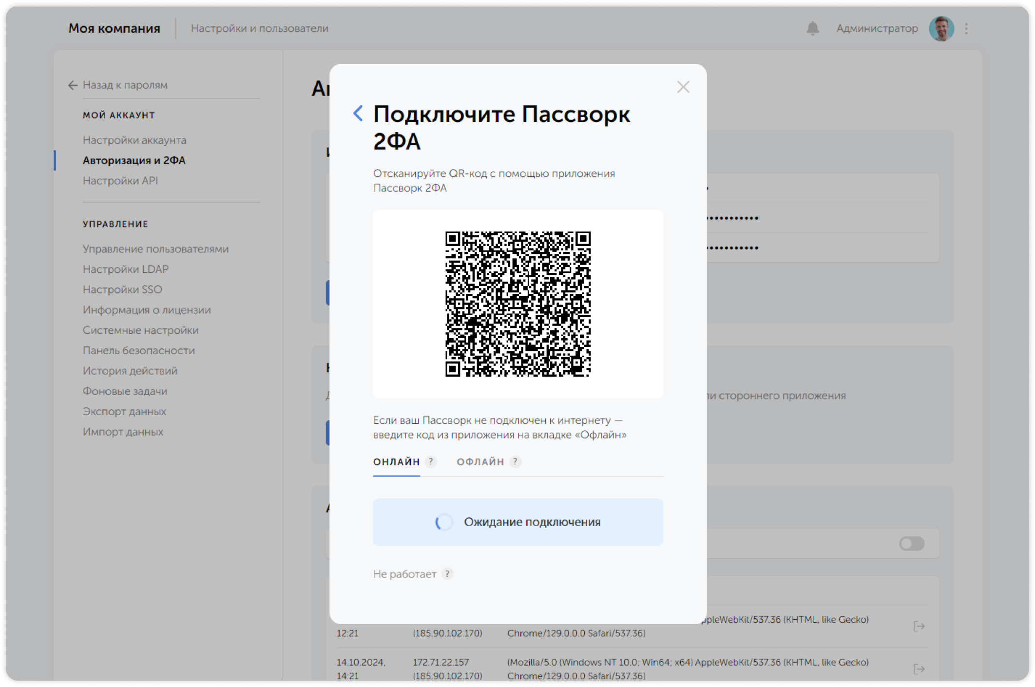The width and height of the screenshot is (1035, 687).
Task: Click the help icon next to ОНЛАЙН
Action: coord(431,461)
